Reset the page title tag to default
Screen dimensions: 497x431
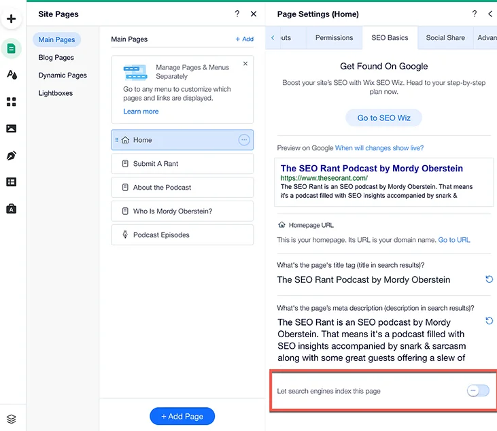coord(489,279)
